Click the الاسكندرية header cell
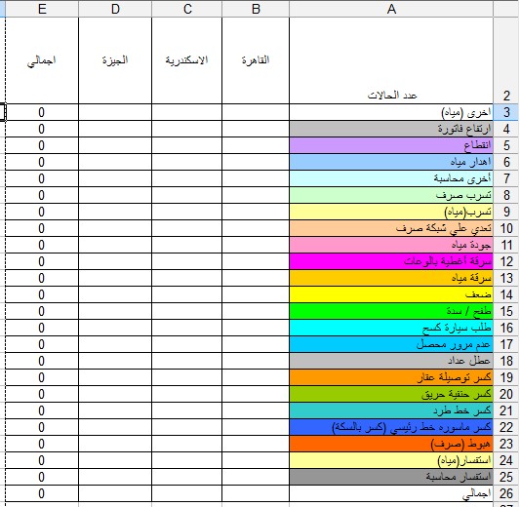The height and width of the screenshot is (507, 520). pyautogui.click(x=186, y=60)
